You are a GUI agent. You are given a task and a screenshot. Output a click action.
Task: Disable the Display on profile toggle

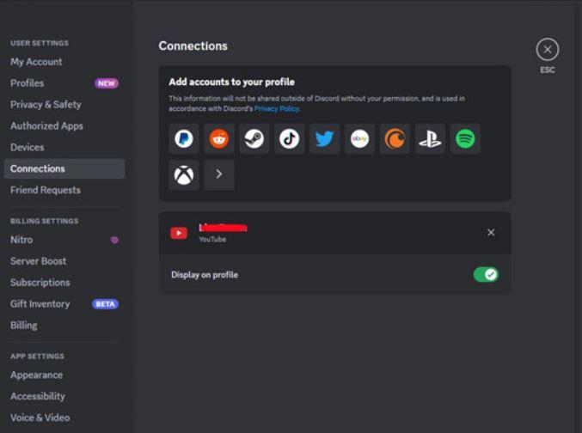point(486,275)
